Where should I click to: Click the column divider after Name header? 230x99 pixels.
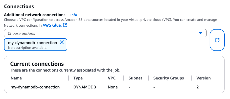(x=69, y=78)
